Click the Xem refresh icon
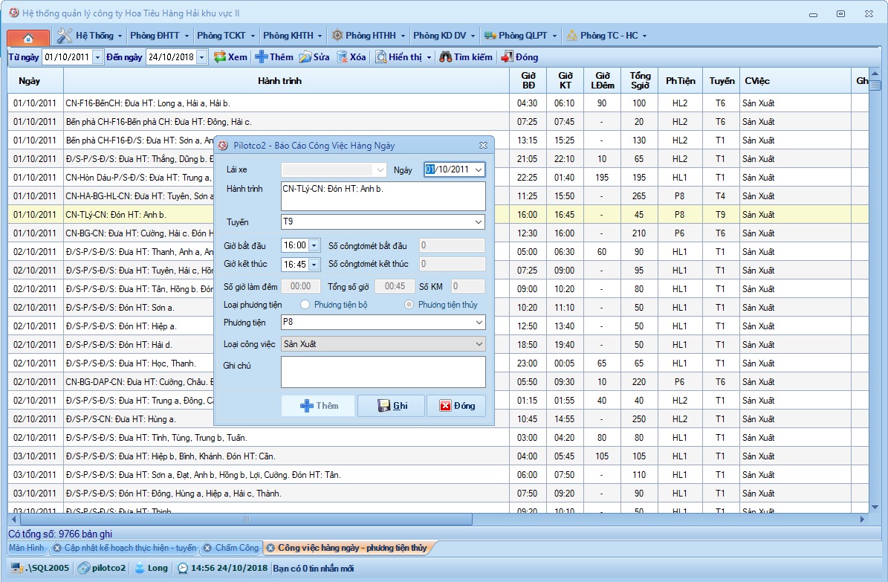 coord(220,57)
